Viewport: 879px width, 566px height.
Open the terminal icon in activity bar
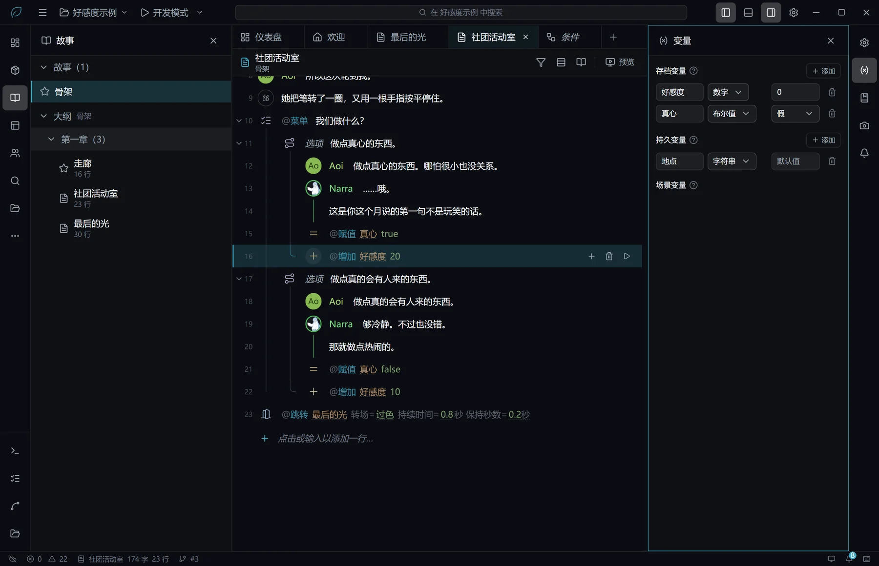point(15,451)
